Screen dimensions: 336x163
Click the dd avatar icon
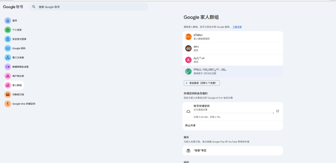coord(188,48)
